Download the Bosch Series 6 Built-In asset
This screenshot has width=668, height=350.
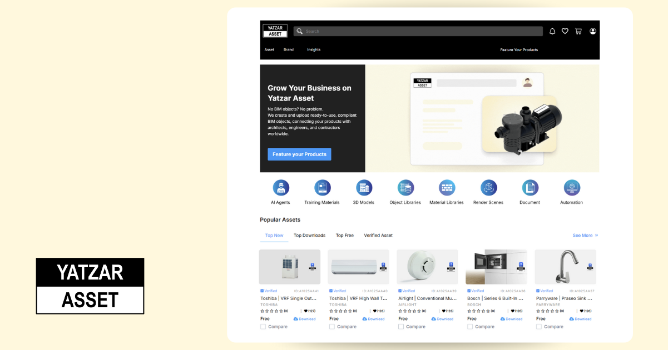[511, 319]
